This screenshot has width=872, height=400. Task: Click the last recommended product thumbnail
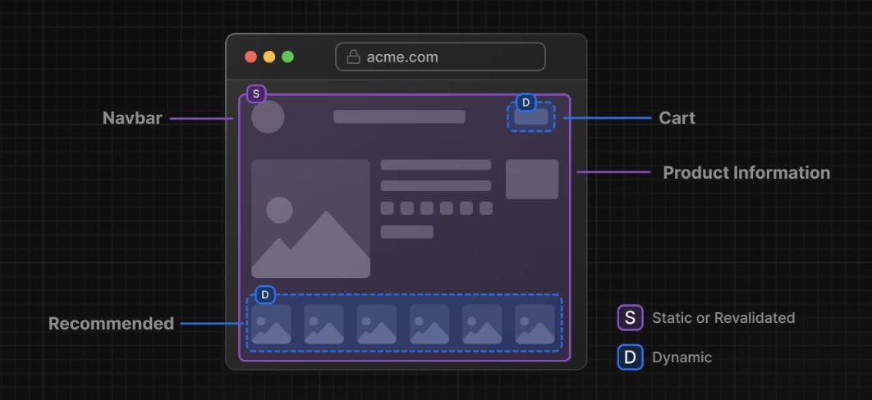click(x=535, y=324)
